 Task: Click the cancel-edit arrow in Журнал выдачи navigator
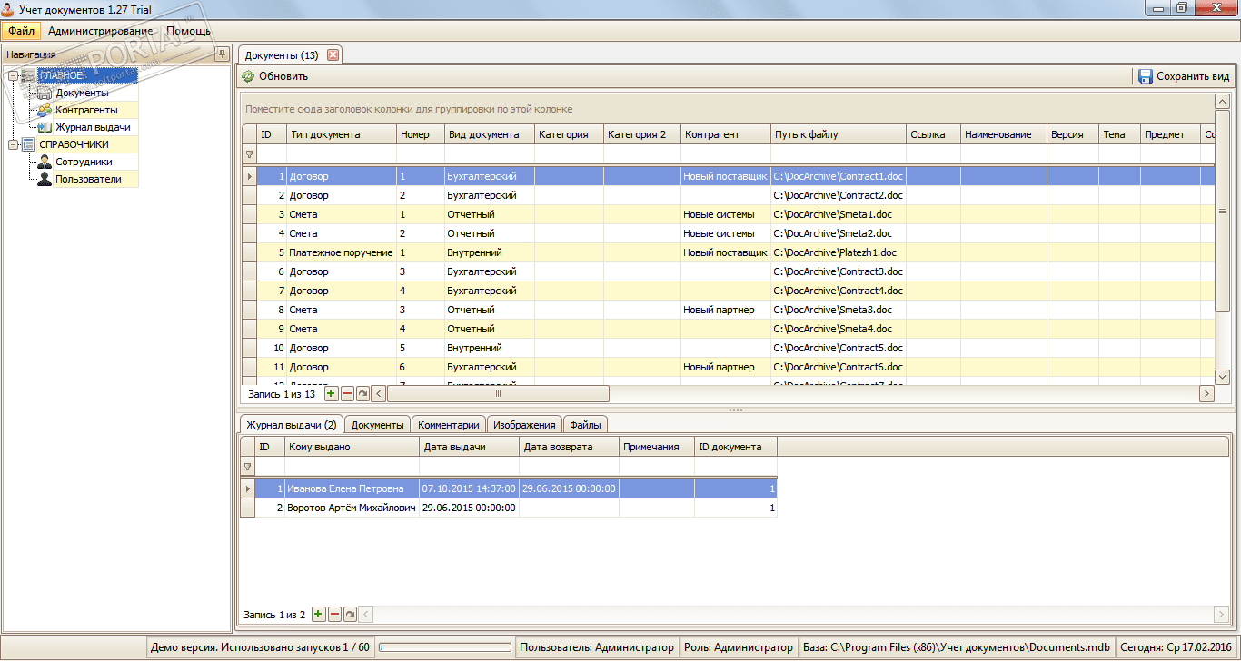pos(350,614)
